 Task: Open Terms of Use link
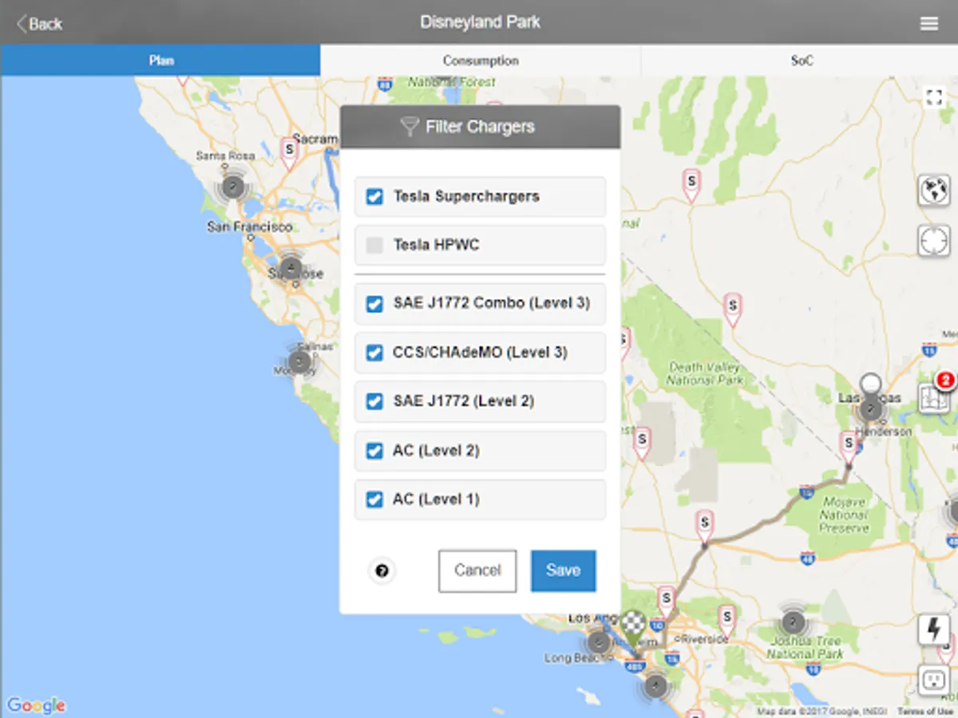[924, 712]
